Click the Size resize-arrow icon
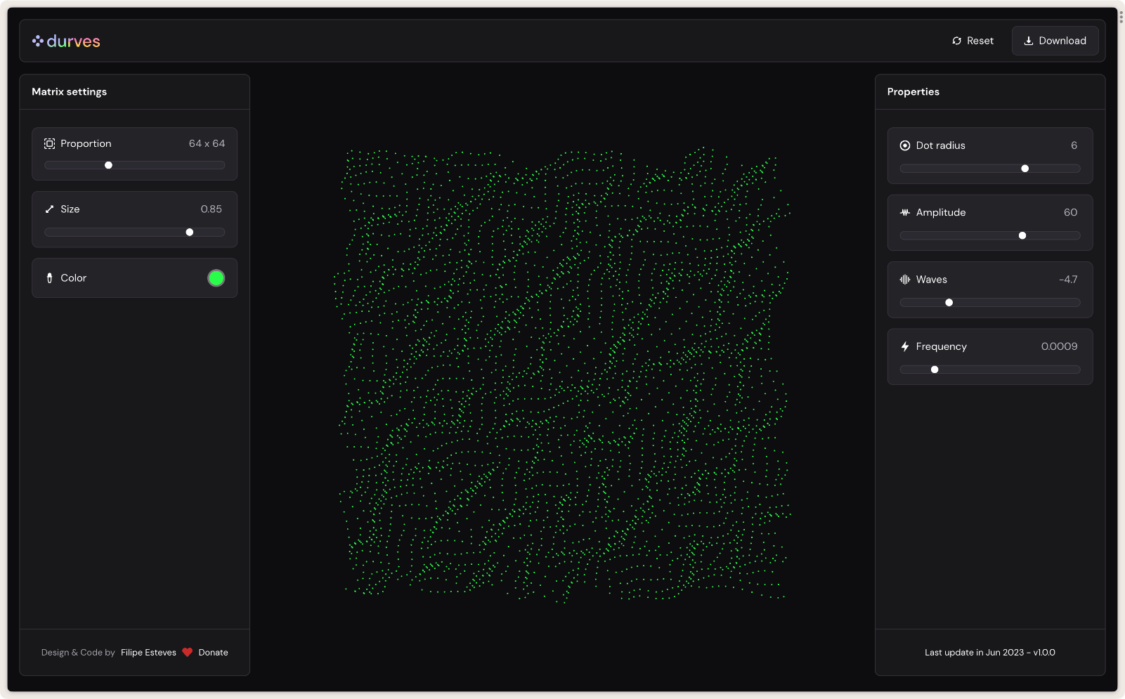 tap(49, 209)
